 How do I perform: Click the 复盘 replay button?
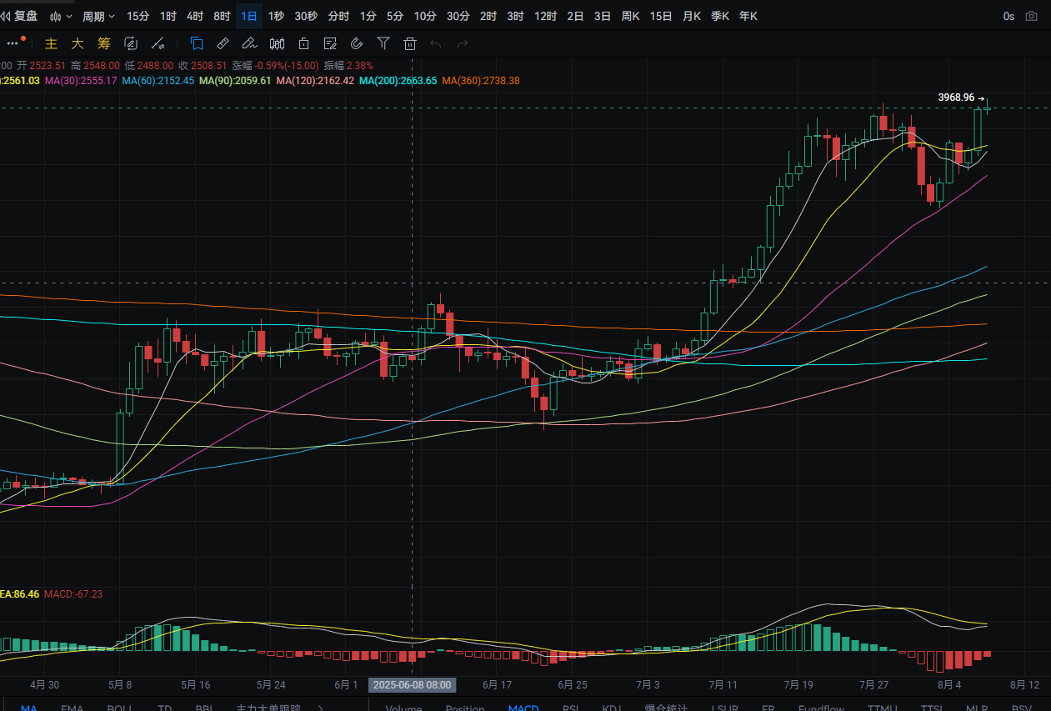tap(19, 16)
